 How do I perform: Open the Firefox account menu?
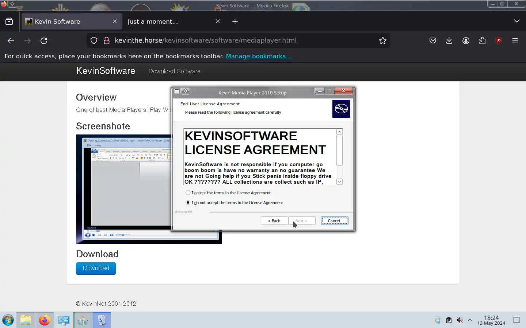pyautogui.click(x=466, y=40)
